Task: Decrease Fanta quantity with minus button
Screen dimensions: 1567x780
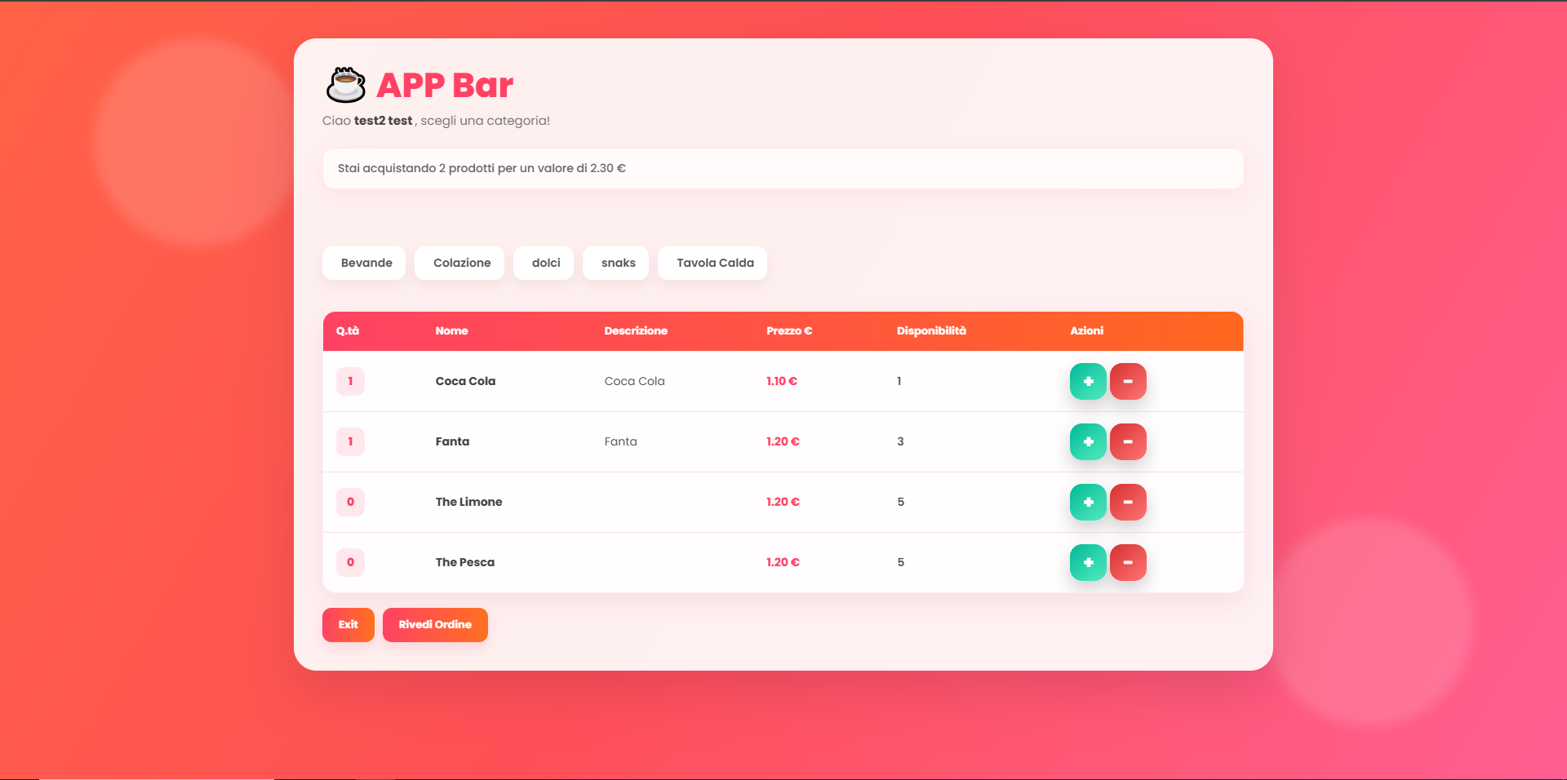Action: pyautogui.click(x=1128, y=441)
